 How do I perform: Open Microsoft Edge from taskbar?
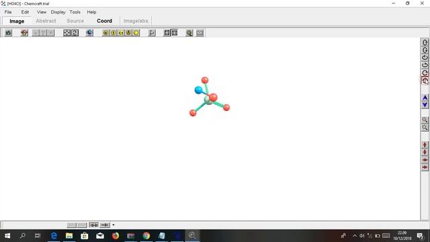point(54,236)
